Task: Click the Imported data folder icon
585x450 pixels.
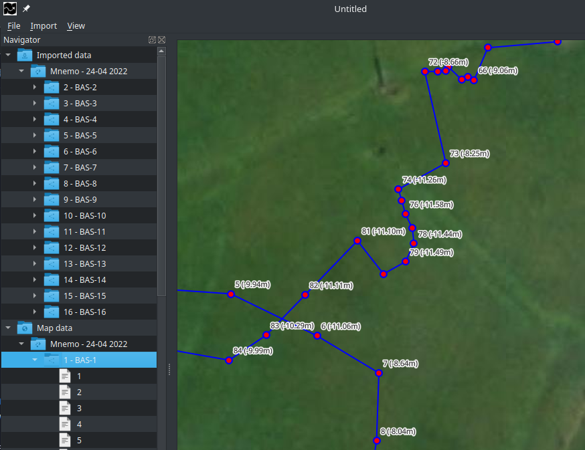Action: 25,55
